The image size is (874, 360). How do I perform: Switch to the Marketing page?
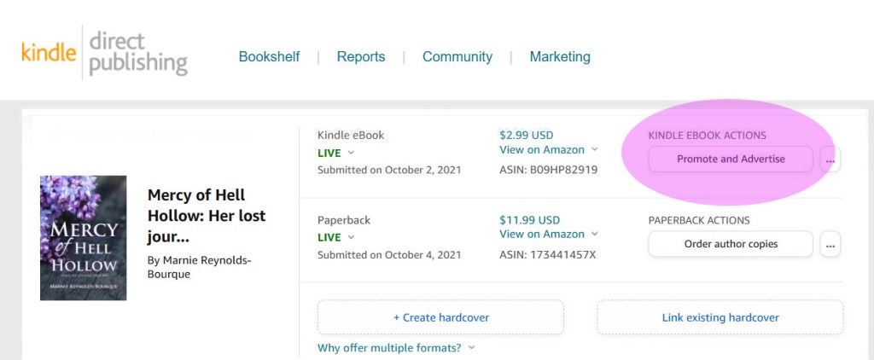559,57
